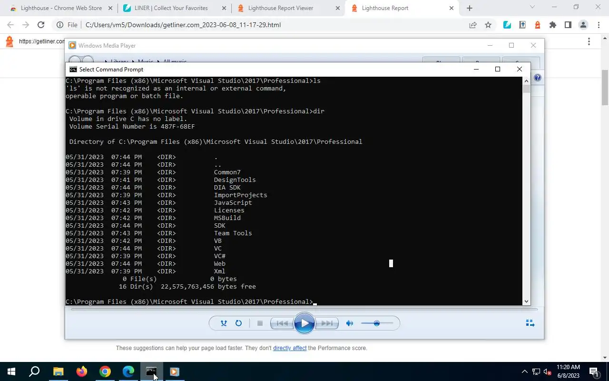Open a new Chrome tab
Image resolution: width=609 pixels, height=381 pixels.
470,8
